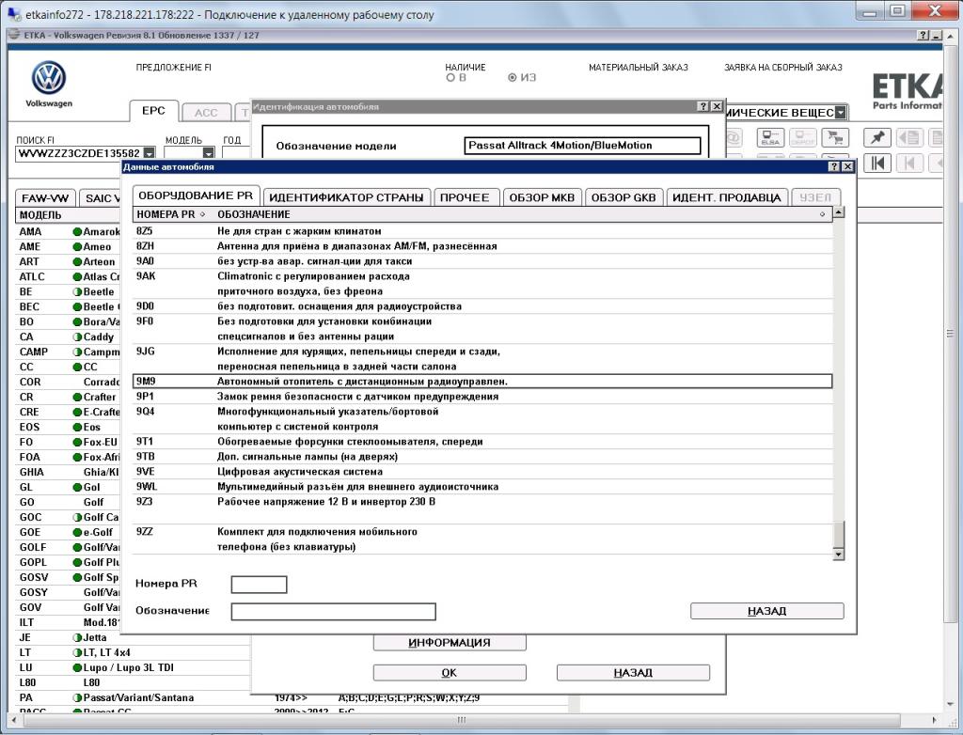Click the green dot beside Lupo / Lupo 3L TDI

(77, 668)
